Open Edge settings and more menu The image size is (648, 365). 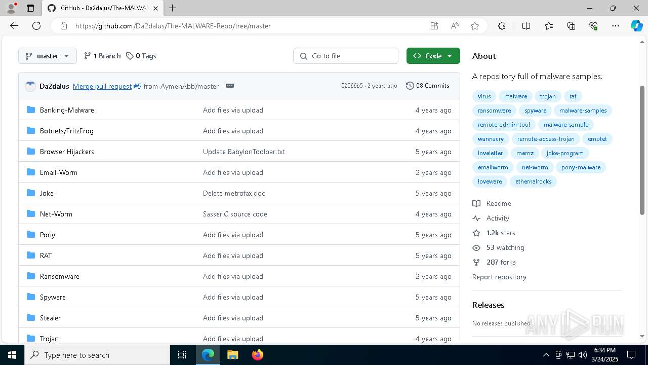click(x=616, y=26)
